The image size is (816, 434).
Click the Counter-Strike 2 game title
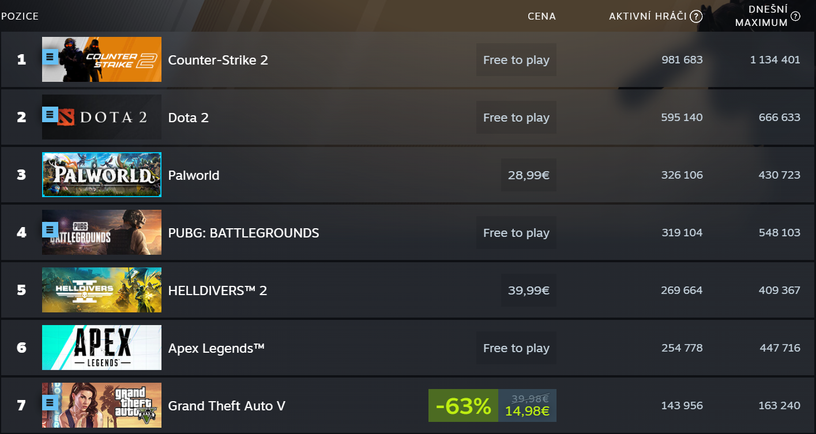(x=218, y=60)
